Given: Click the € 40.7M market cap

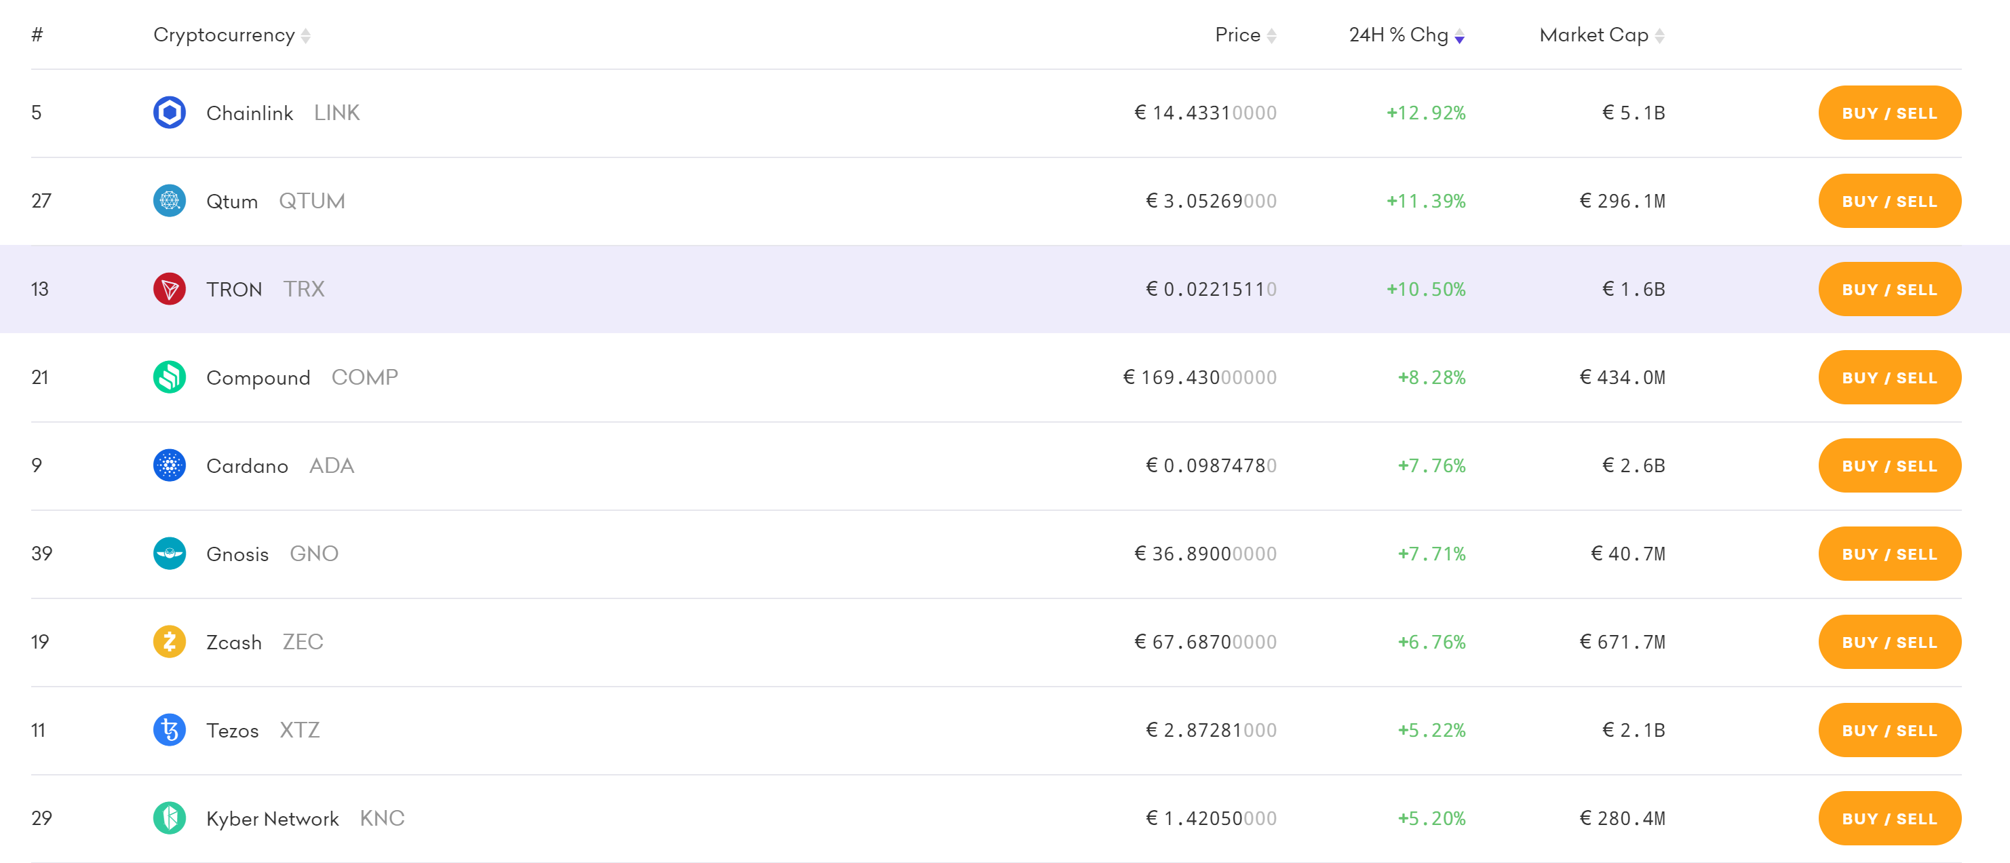Looking at the screenshot, I should pyautogui.click(x=1629, y=554).
